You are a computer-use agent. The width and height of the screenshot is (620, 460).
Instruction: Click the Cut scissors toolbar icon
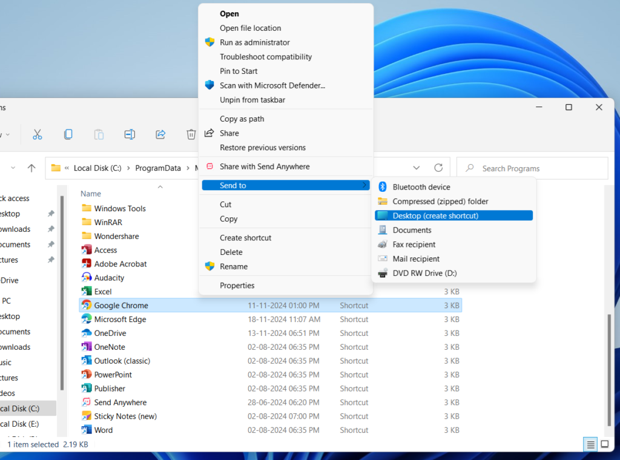[x=37, y=135]
